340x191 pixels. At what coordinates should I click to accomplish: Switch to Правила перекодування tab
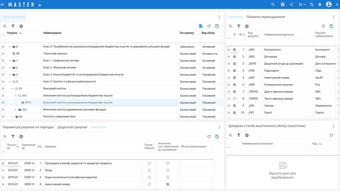pyautogui.click(x=265, y=17)
